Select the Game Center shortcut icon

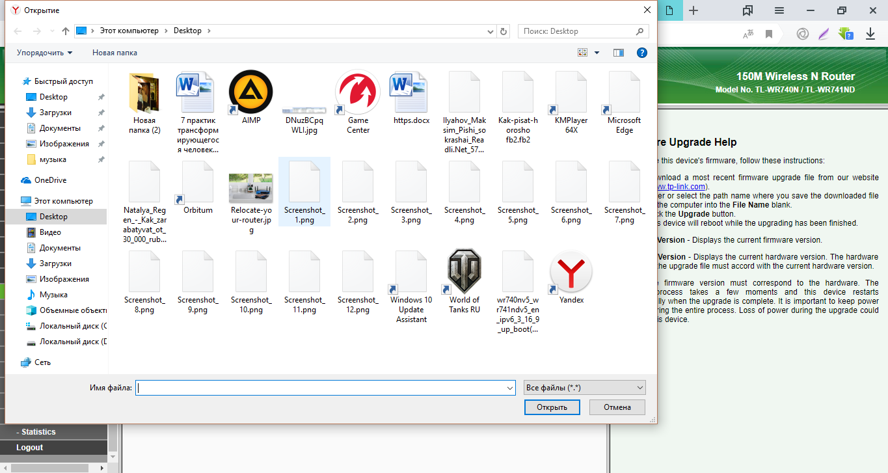pyautogui.click(x=358, y=92)
